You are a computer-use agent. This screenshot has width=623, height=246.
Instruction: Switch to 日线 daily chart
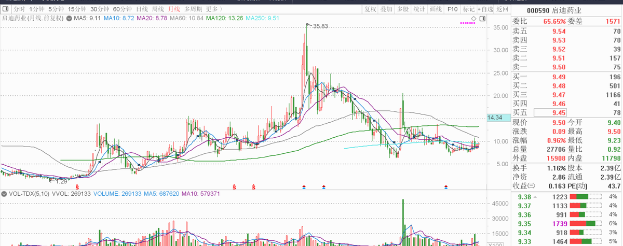click(x=142, y=9)
